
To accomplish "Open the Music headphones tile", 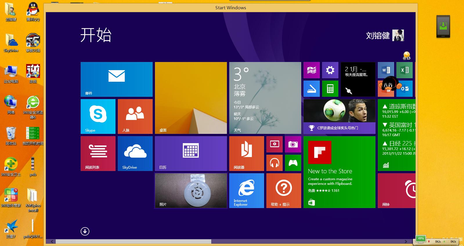I will (274, 163).
